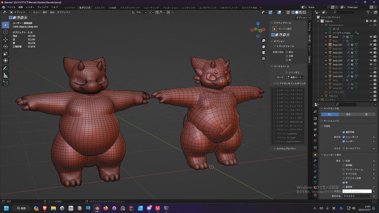Switch perspective/orthographic grid icon

point(263,59)
